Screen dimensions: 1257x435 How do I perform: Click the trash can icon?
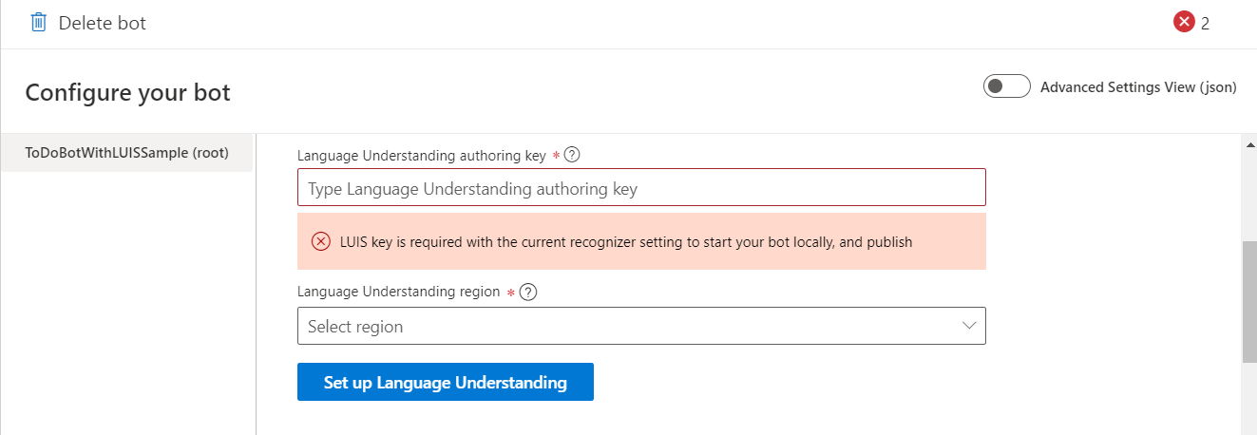(x=39, y=23)
